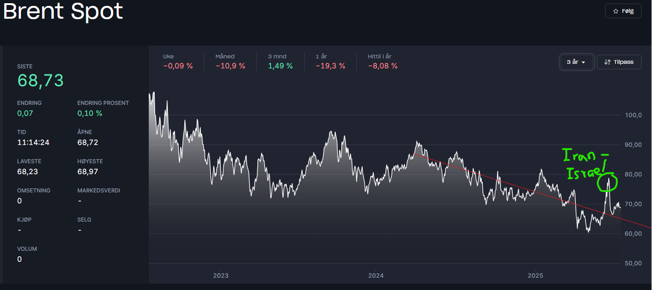Select the Hittil i år -8,08 % figure
652x290 pixels.
pos(383,62)
